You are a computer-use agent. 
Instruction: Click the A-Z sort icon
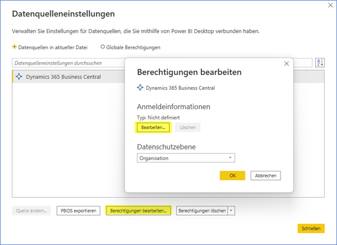(x=320, y=63)
